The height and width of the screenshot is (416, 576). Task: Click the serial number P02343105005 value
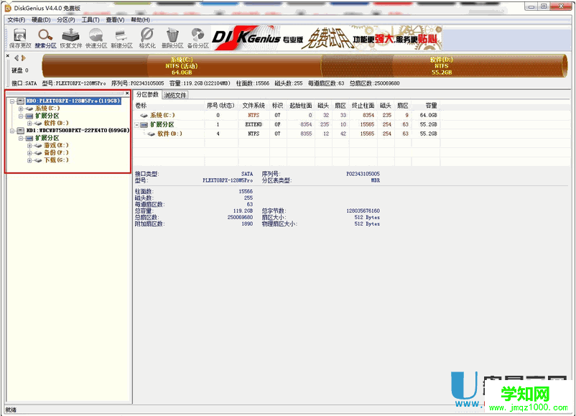click(363, 173)
